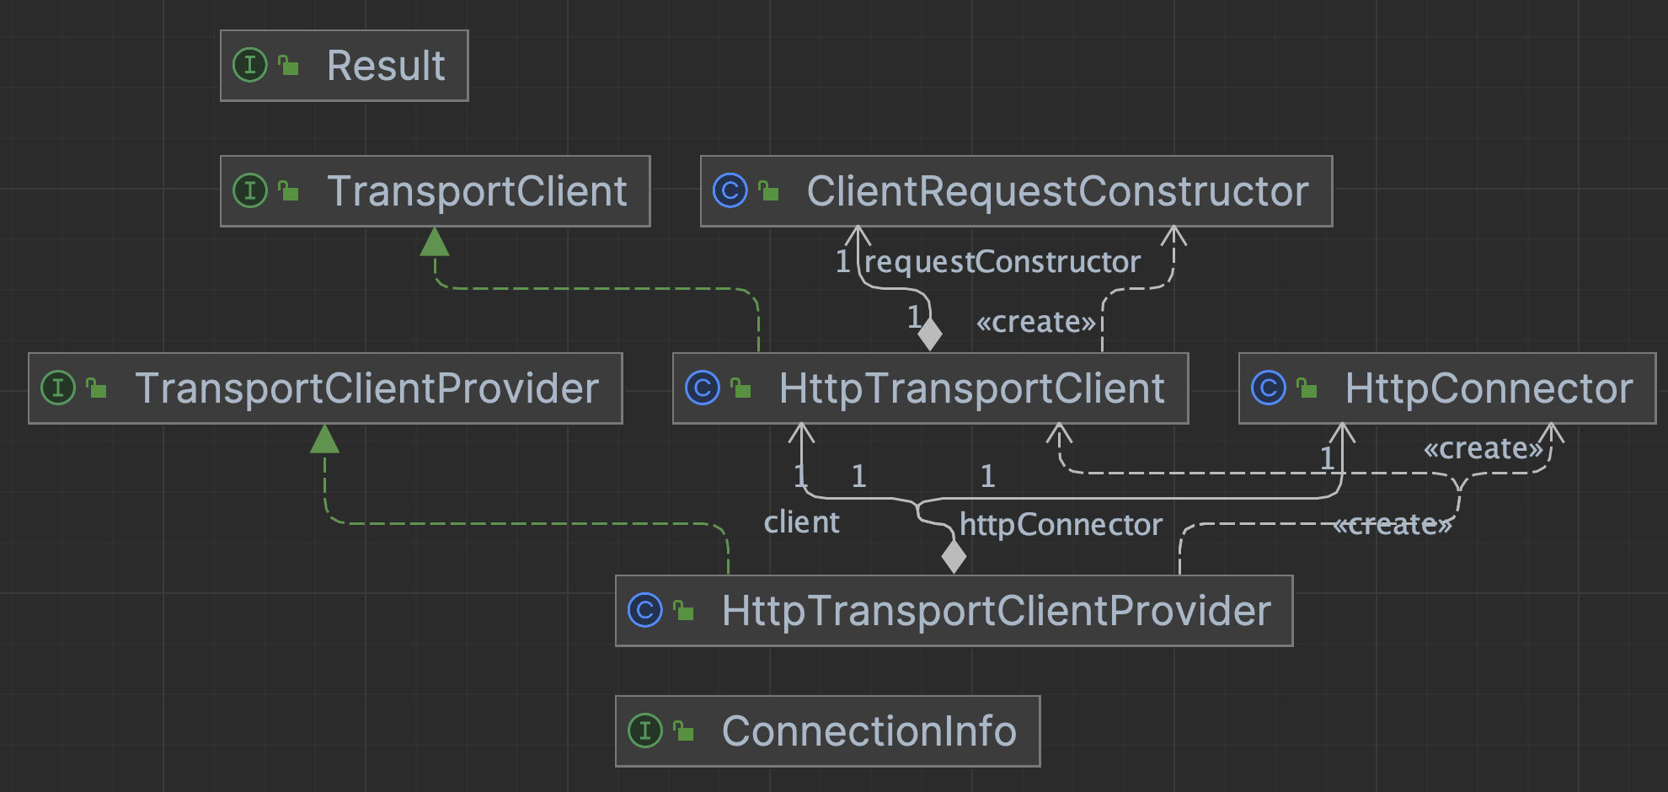Click the interface icon beside TransportClient
Screen dimensions: 1668x792
pyautogui.click(x=249, y=191)
